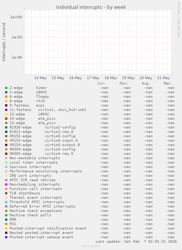Screen dimensions: 182x250
Task: Click the red swatch for 14-edge ata_piix
Action: pos(6,119)
